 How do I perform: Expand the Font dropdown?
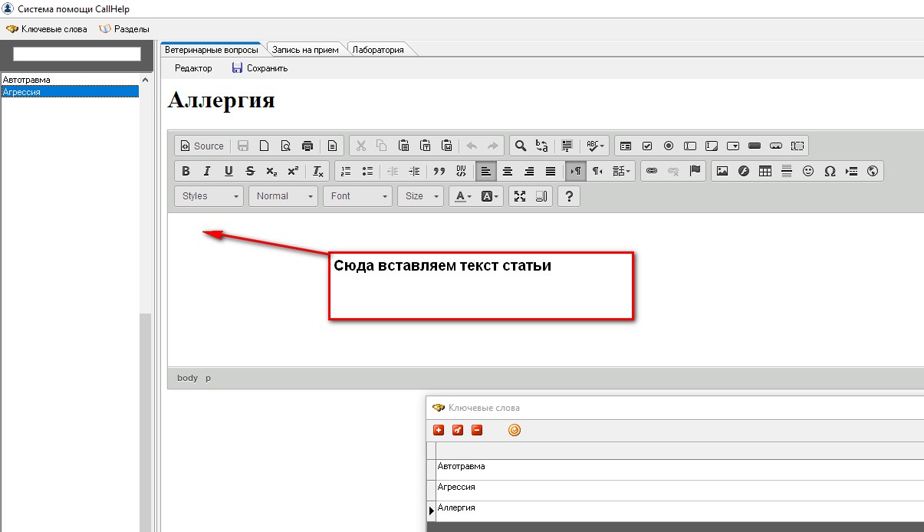(358, 196)
